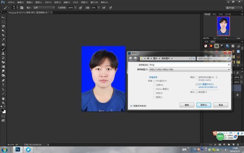Click the 存储选项 link
This screenshot has height=153, width=244.
(x=153, y=77)
